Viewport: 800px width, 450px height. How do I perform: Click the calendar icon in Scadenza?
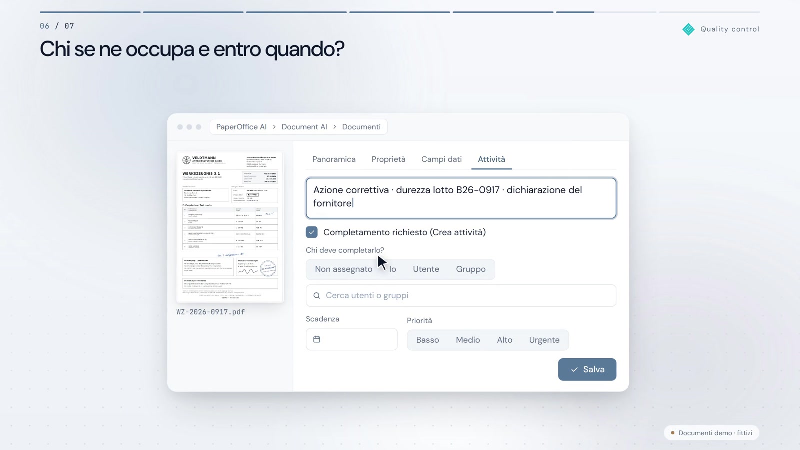tap(317, 339)
